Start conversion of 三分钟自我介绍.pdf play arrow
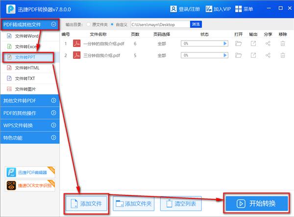 click(225, 55)
